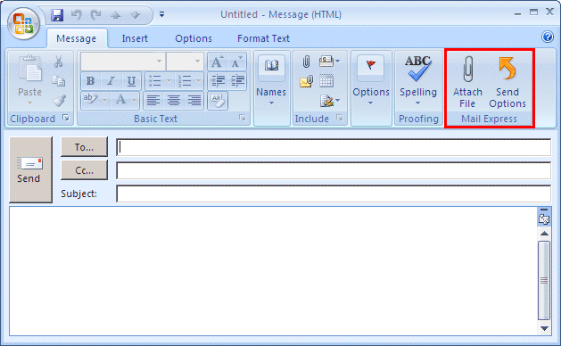Click the Cut scissors icon
Screen dimensions: 561x346
(58, 62)
